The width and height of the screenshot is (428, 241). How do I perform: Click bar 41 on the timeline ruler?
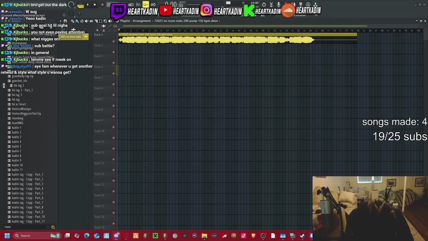(x=239, y=31)
